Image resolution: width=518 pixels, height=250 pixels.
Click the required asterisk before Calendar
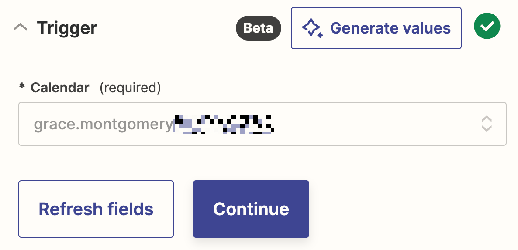tap(22, 88)
